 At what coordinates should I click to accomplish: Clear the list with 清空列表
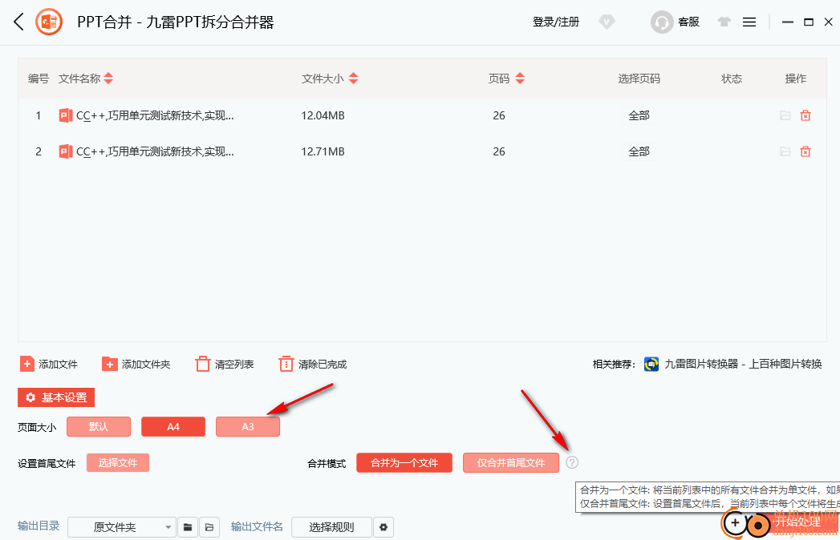coord(225,364)
